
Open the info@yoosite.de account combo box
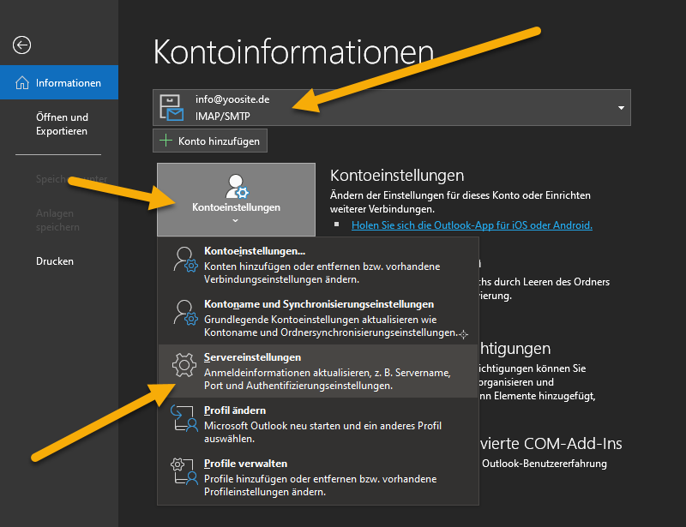(391, 108)
